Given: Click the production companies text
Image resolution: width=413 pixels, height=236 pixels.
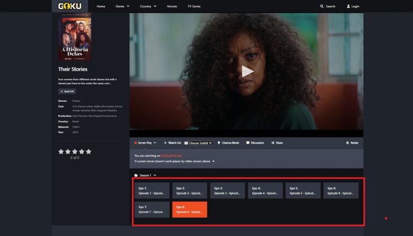Looking at the screenshot, I should coord(95,116).
